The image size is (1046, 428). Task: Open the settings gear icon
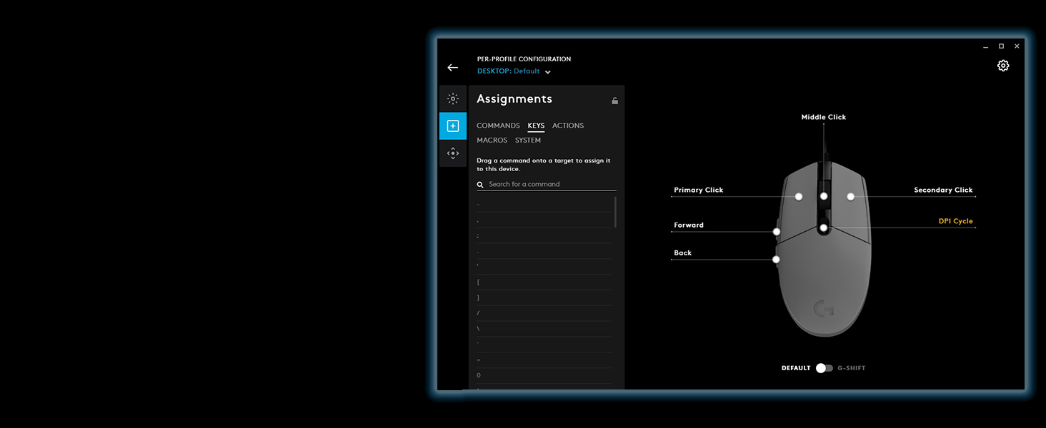tap(1003, 66)
